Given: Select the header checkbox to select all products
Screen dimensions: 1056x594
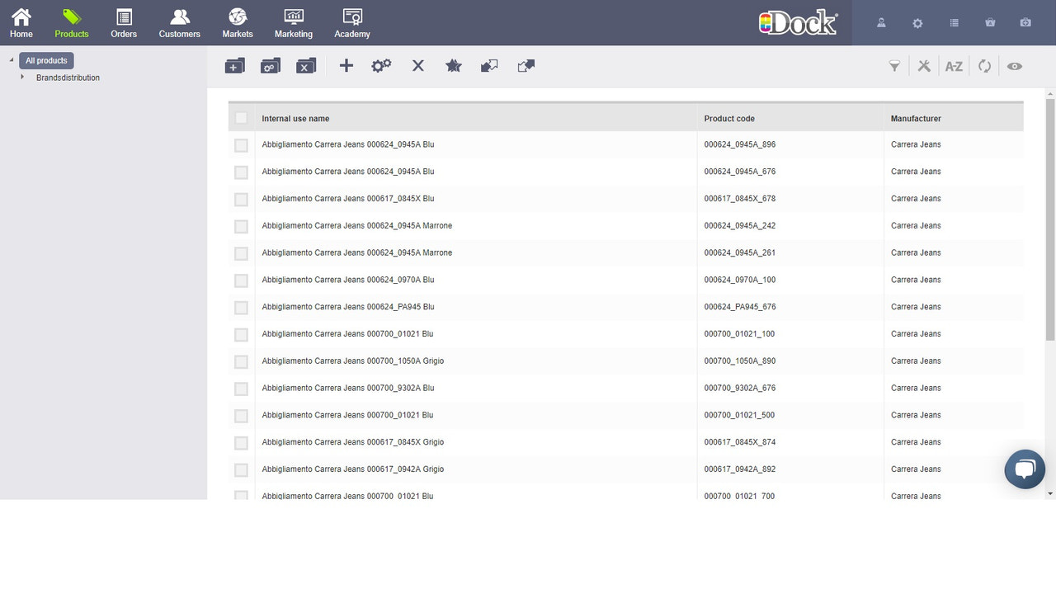Looking at the screenshot, I should coord(241,118).
